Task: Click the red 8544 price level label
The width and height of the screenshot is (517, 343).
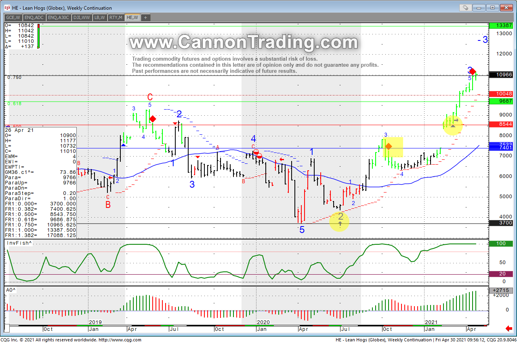Action: [x=501, y=124]
